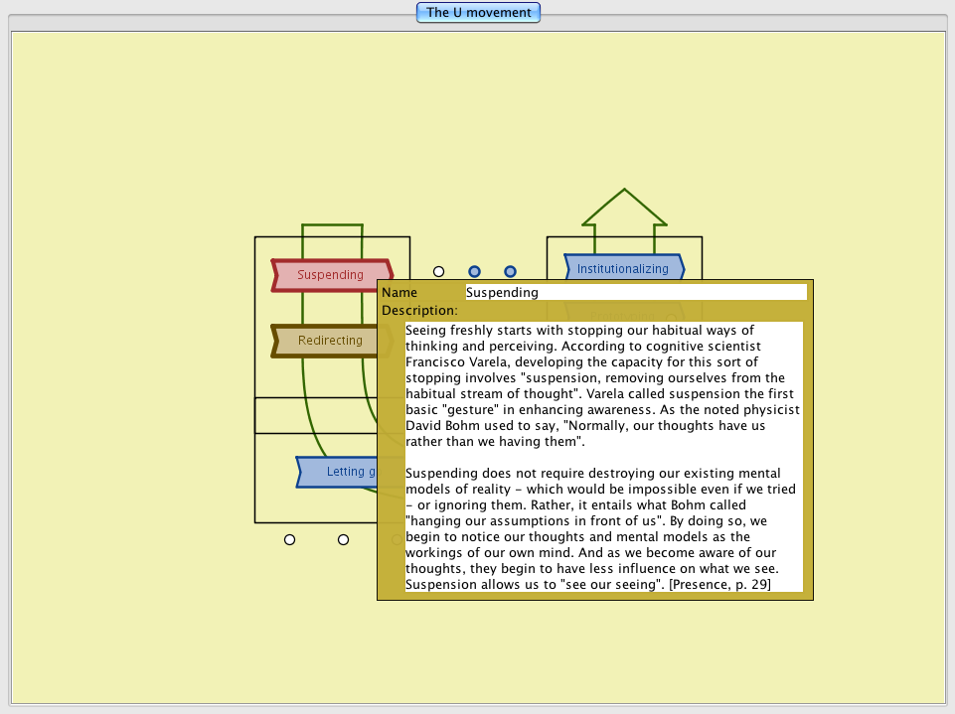955x714 pixels.
Task: Select the red Suspending node
Action: tap(330, 275)
